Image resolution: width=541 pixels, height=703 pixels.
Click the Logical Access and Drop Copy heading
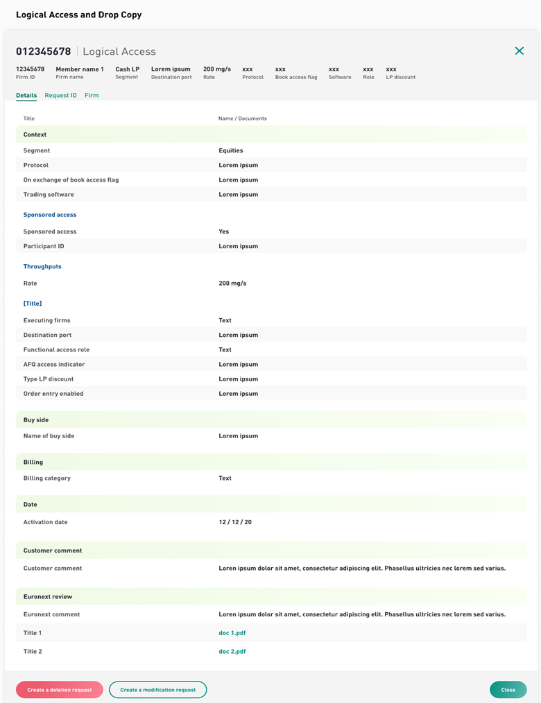[79, 15]
